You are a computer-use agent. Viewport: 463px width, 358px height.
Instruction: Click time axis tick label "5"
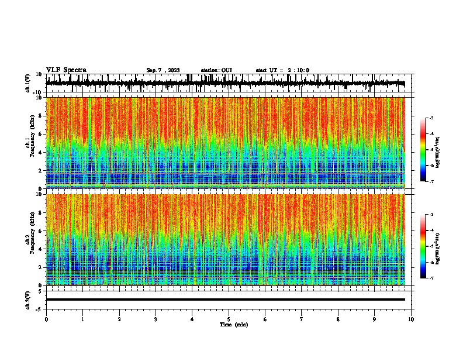coord(229,319)
